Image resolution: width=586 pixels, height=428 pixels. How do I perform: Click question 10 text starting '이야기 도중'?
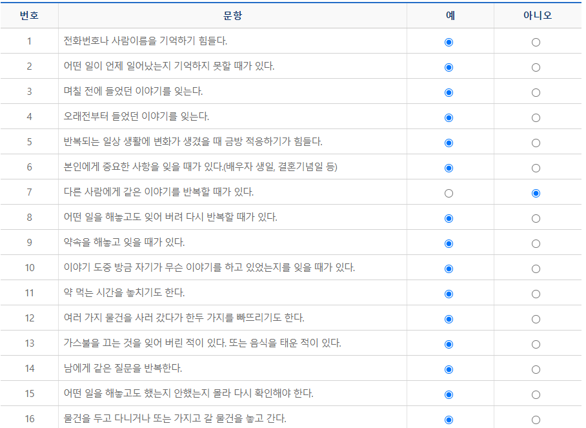[209, 268]
